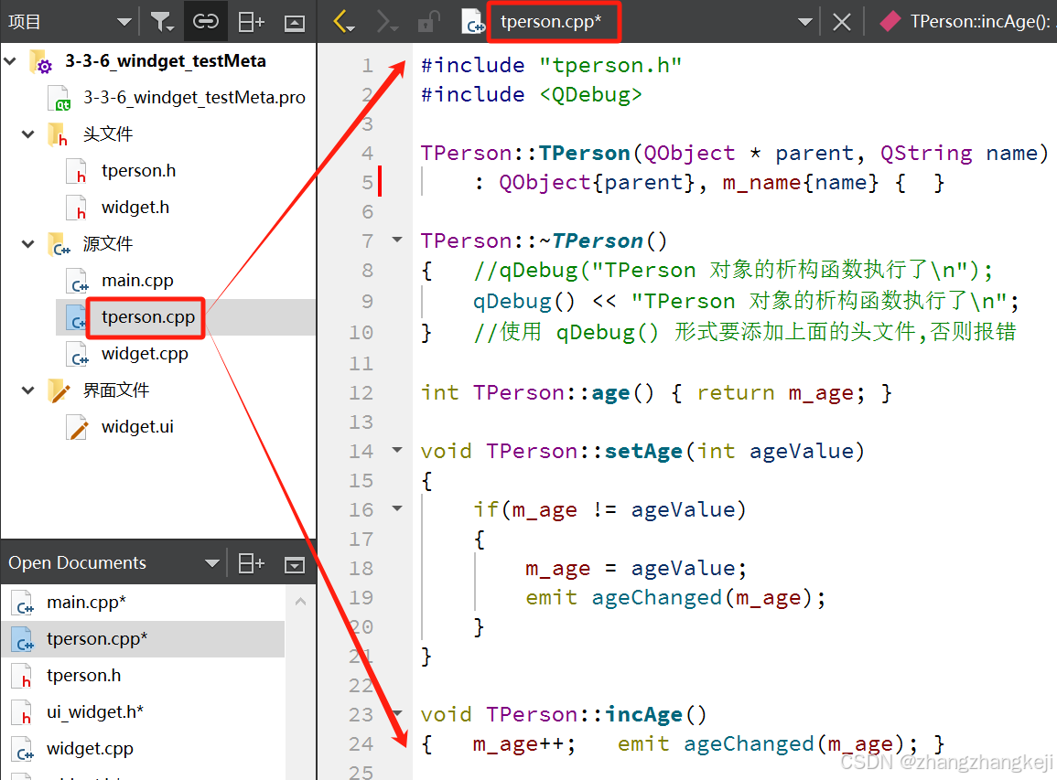Image resolution: width=1057 pixels, height=780 pixels.
Task: Open main.cpp in the project tree
Action: [137, 280]
